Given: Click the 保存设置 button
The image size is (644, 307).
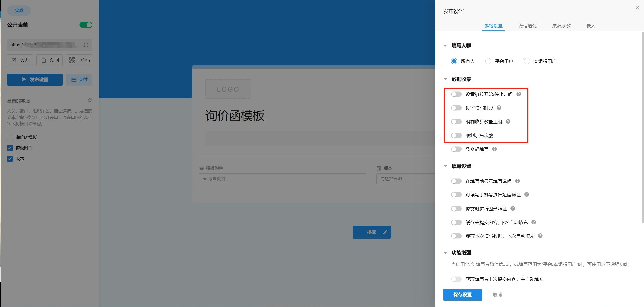Looking at the screenshot, I should (462, 295).
